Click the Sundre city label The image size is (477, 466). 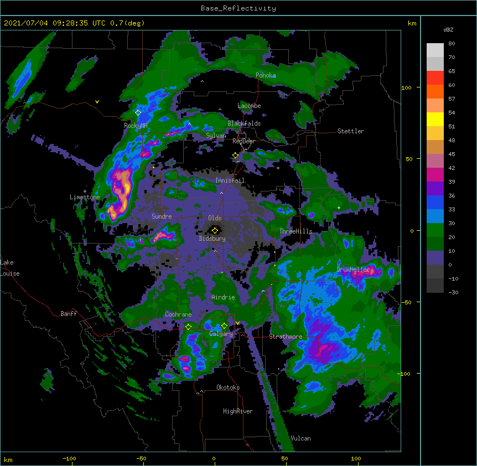162,216
